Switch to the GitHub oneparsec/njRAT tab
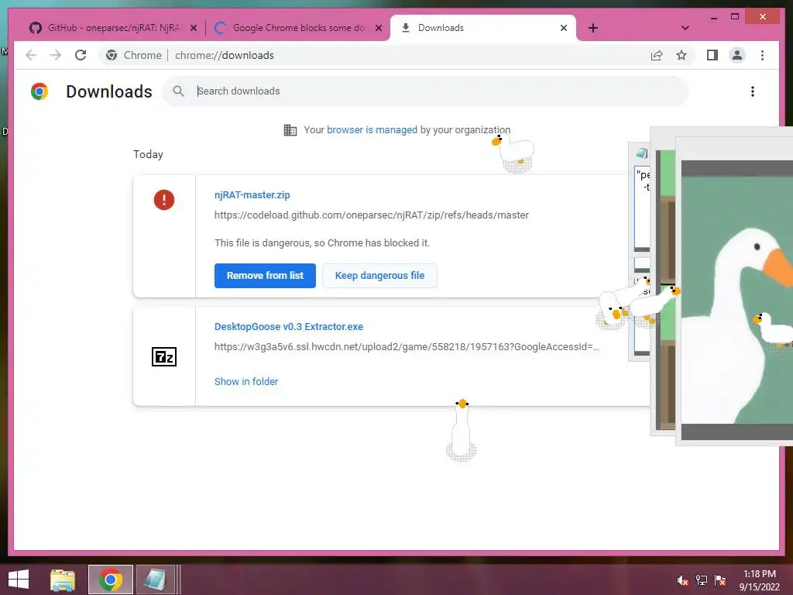The width and height of the screenshot is (793, 595). (112, 28)
